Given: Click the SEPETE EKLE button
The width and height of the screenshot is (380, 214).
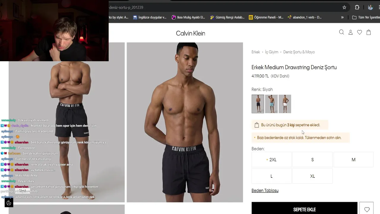Looking at the screenshot, I should pyautogui.click(x=304, y=210).
